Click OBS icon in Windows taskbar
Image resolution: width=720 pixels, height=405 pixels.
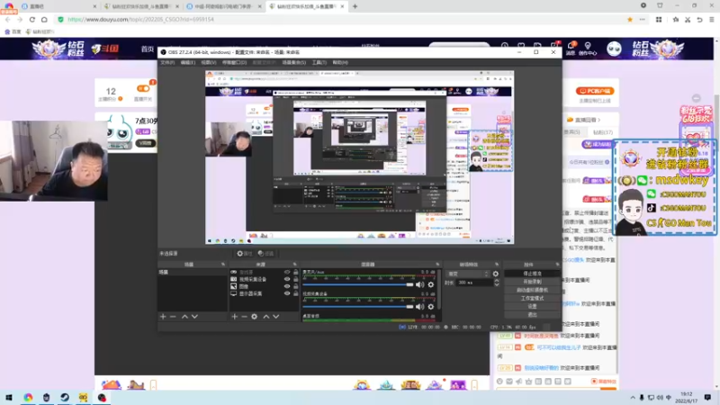pyautogui.click(x=102, y=397)
